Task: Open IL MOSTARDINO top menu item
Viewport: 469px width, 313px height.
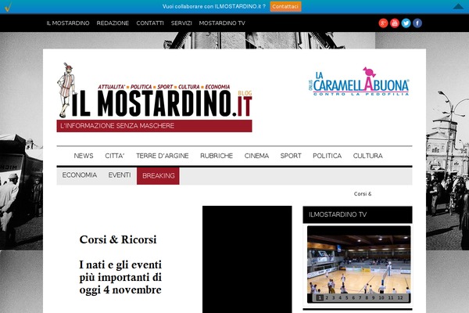Action: click(x=68, y=23)
